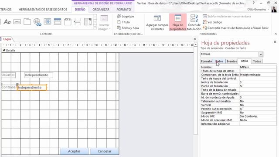This screenshot has width=279, height=157.
Task: Open Insertar imagen dropdown
Action: (104, 23)
